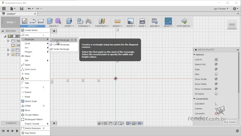
Task: Click the Stop Sketch toolbar icon
Action: 184,21
